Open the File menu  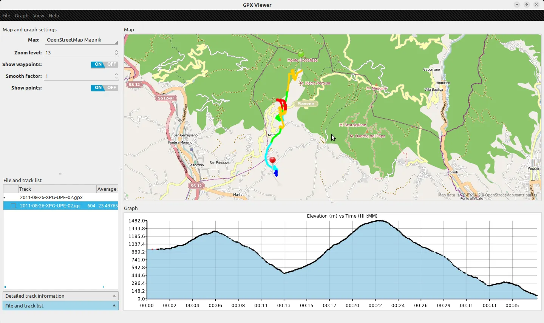point(6,15)
